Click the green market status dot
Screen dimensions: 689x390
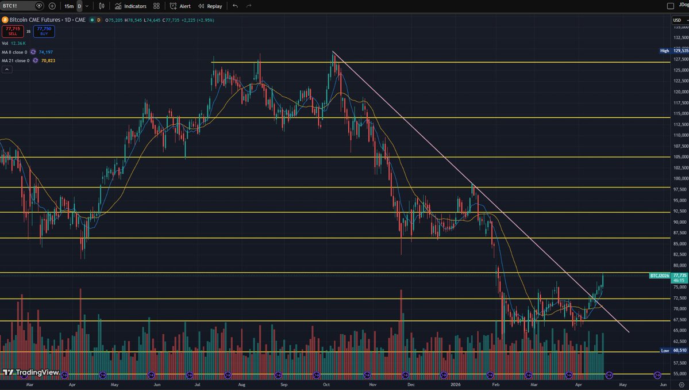tap(92, 20)
